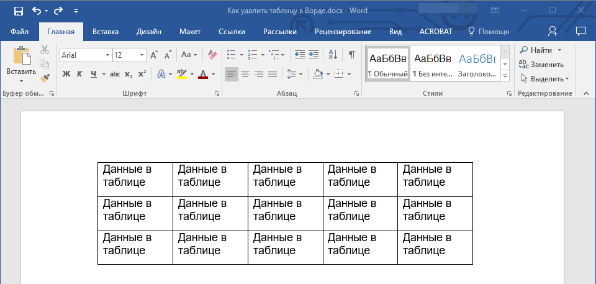Expand the Styles gallery

(505, 76)
